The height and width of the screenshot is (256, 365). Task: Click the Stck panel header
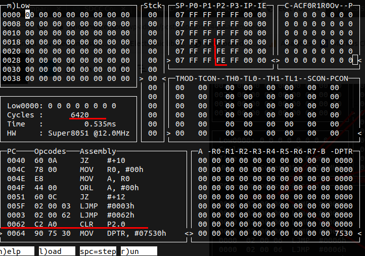tap(152, 6)
